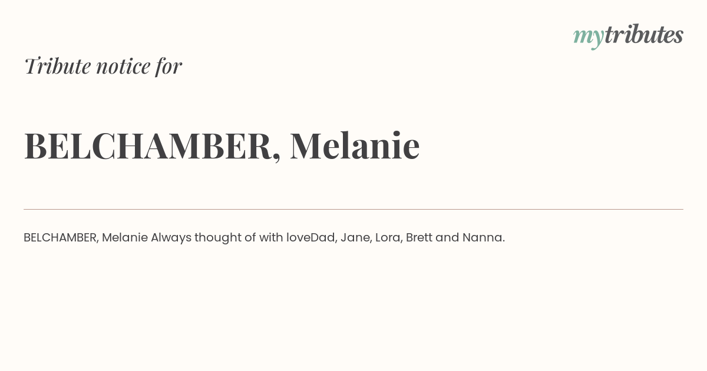
Task: Click "loveDad" in the tribute message
Action: pyautogui.click(x=311, y=237)
